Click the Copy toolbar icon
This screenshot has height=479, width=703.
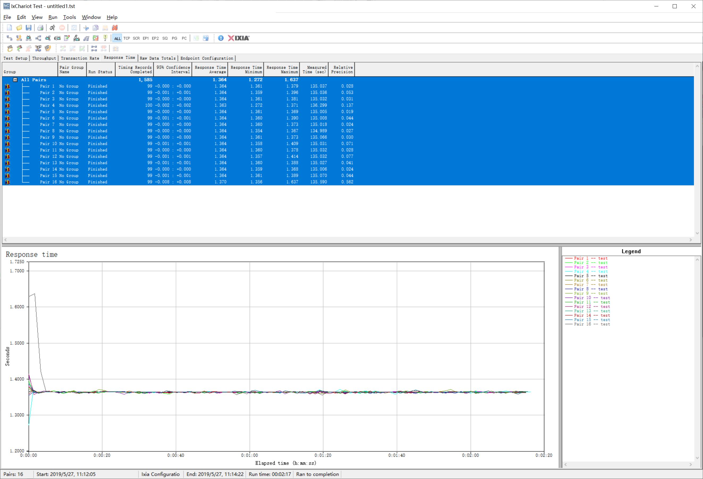point(96,28)
